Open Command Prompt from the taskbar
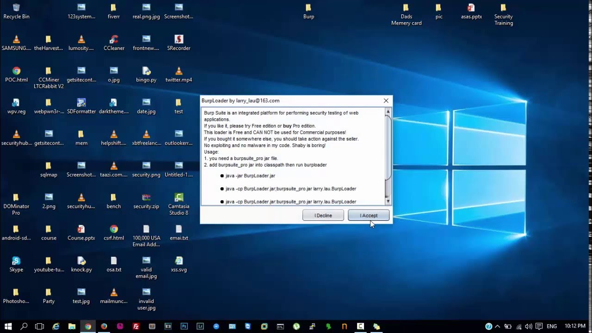 pyautogui.click(x=280, y=326)
